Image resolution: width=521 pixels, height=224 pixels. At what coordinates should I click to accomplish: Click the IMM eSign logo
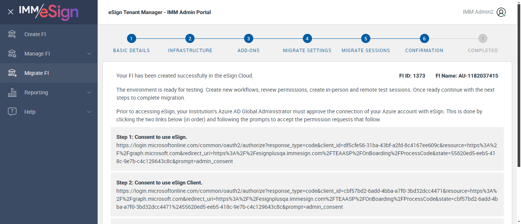click(49, 12)
